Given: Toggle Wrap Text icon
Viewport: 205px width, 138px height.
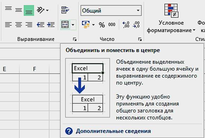Looking at the screenshot, I should [65, 10].
